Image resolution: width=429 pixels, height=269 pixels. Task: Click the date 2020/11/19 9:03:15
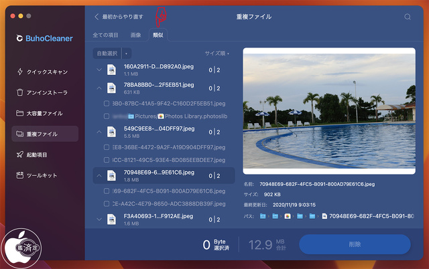294,205
